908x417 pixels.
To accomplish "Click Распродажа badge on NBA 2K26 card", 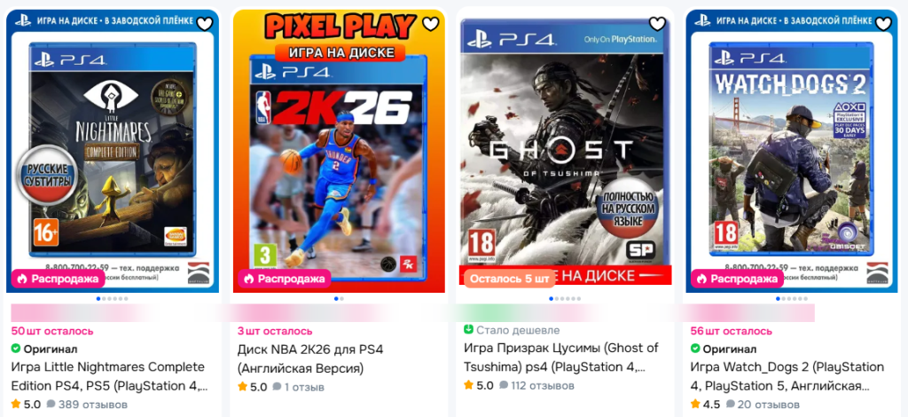I will [x=285, y=279].
